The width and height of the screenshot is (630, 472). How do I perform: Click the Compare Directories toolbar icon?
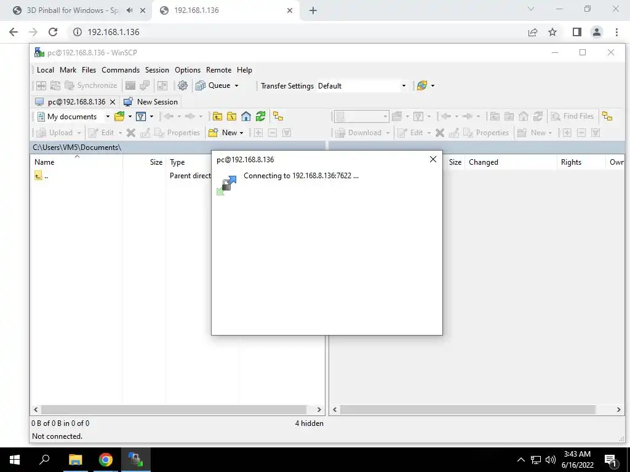pyautogui.click(x=41, y=85)
